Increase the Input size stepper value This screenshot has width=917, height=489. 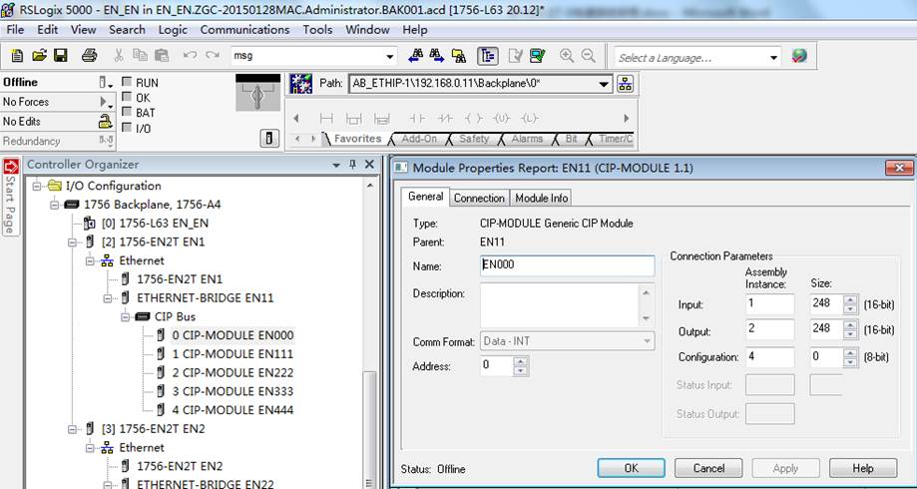tap(850, 300)
